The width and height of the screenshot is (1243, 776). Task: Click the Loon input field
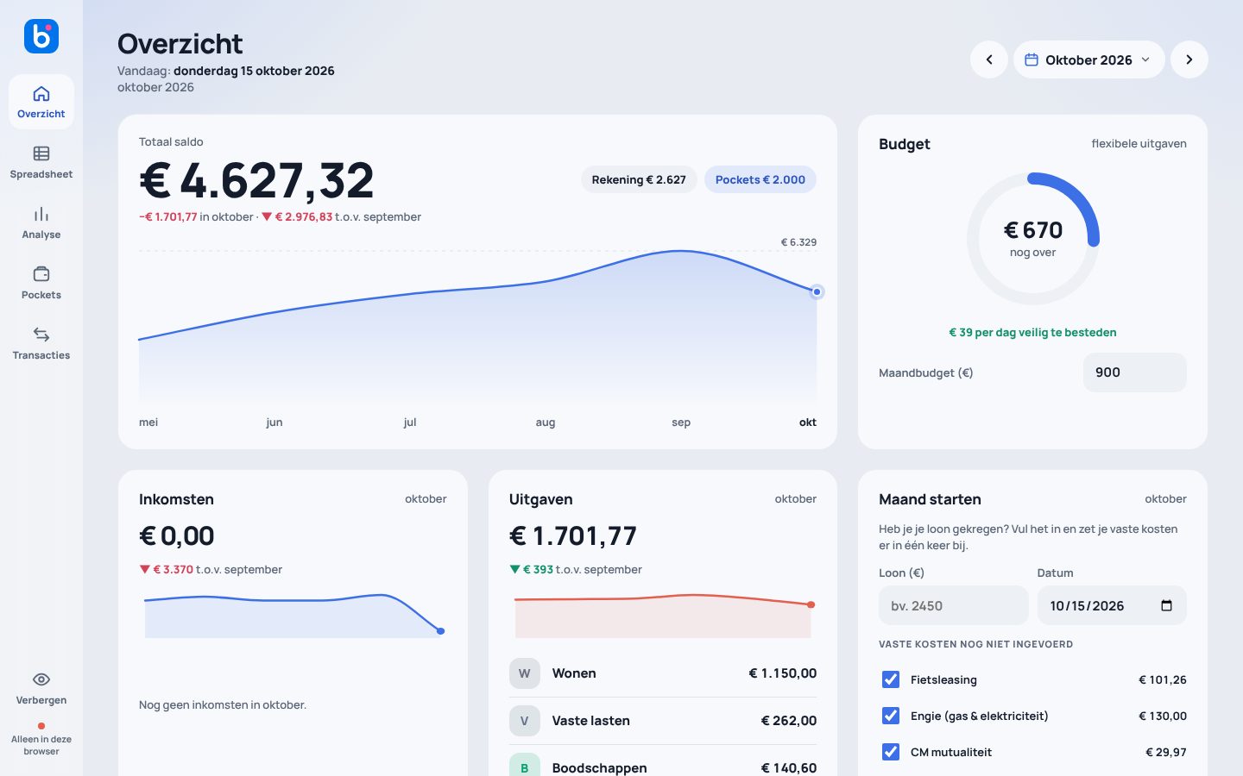click(954, 605)
